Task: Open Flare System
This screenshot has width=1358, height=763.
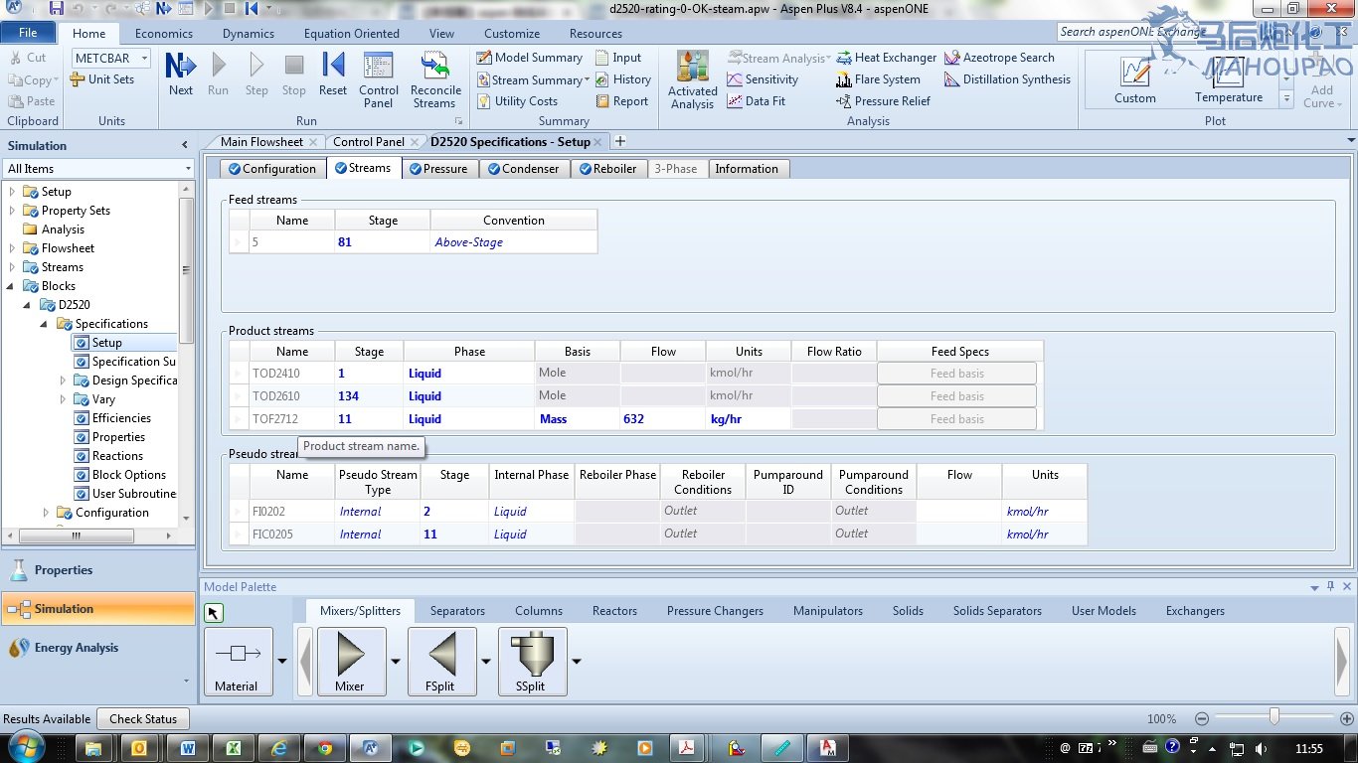Action: (x=879, y=79)
